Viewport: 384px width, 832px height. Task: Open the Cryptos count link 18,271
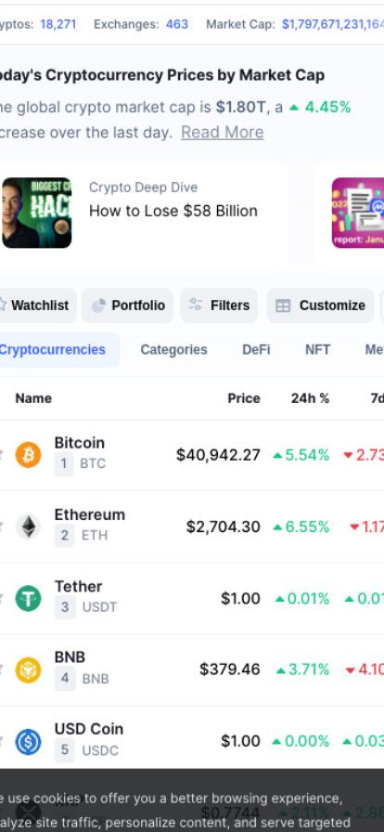click(x=58, y=24)
